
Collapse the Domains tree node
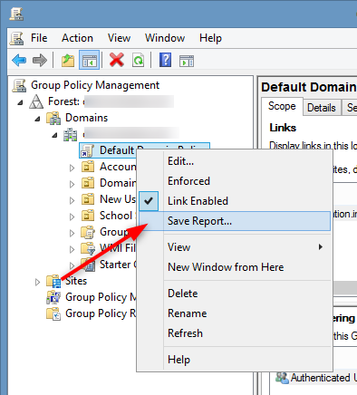click(x=37, y=119)
